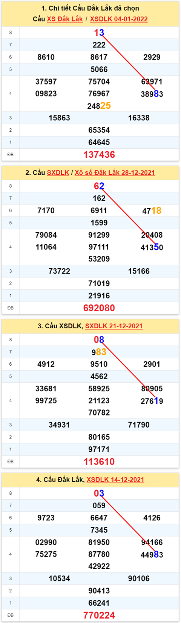Select number 44983
This screenshot has height=623, width=181.
[x=152, y=555]
